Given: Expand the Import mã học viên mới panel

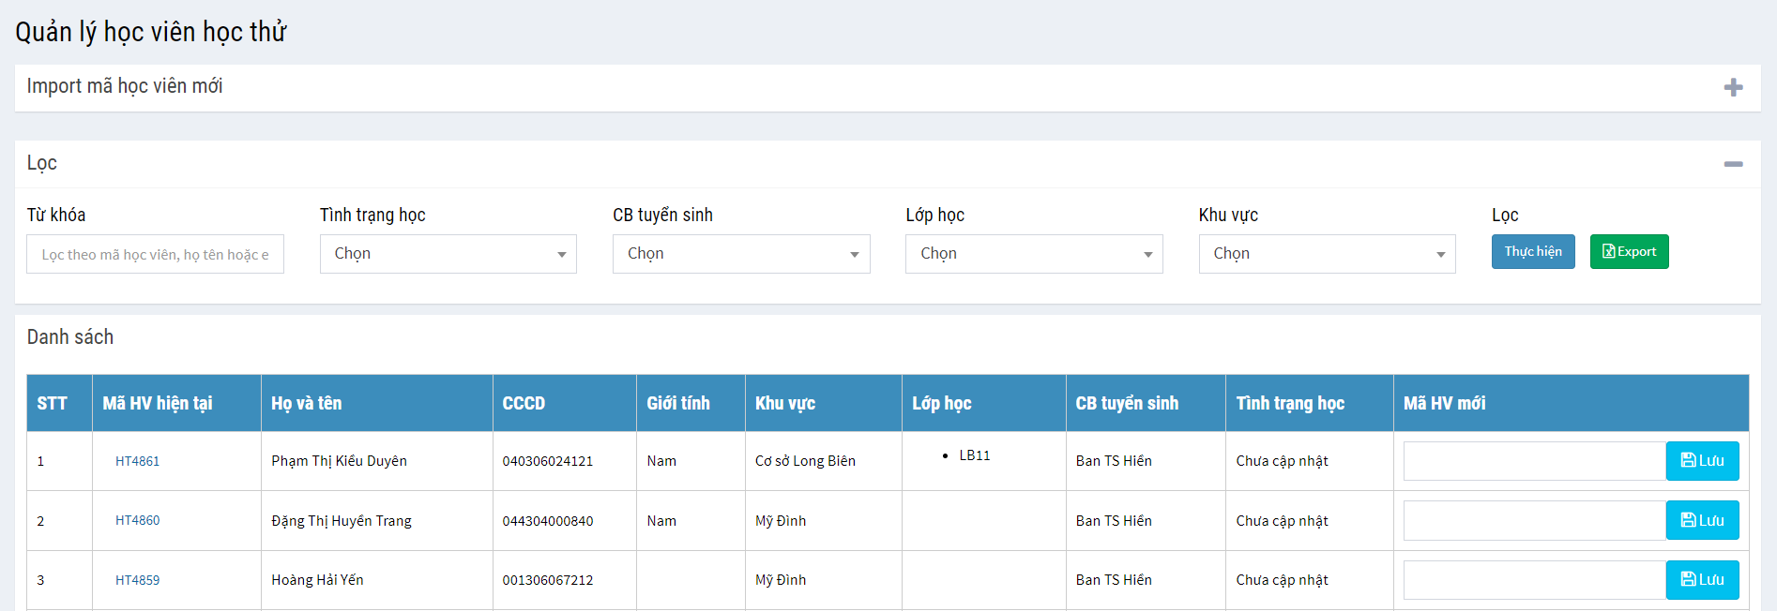Looking at the screenshot, I should tap(1733, 87).
